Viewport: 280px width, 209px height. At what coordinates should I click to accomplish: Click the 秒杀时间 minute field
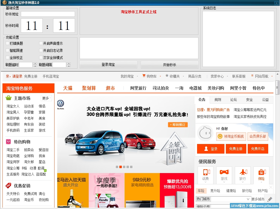click(x=64, y=26)
